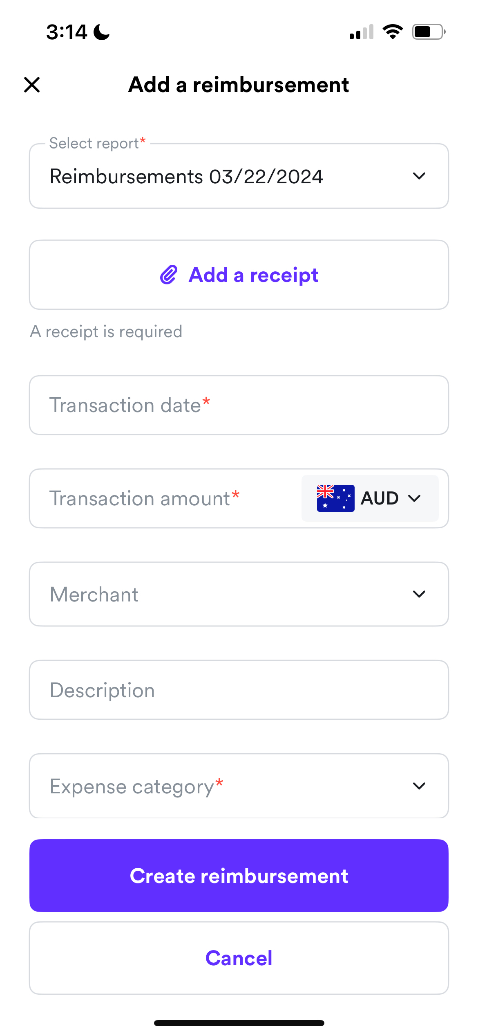The height and width of the screenshot is (1036, 478).
Task: Tap the Australian flag icon
Action: tap(335, 498)
